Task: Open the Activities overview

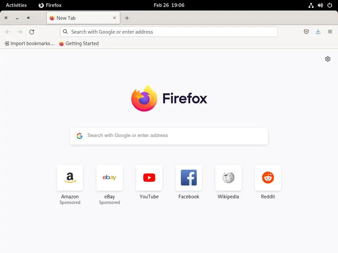Action: pyautogui.click(x=16, y=5)
